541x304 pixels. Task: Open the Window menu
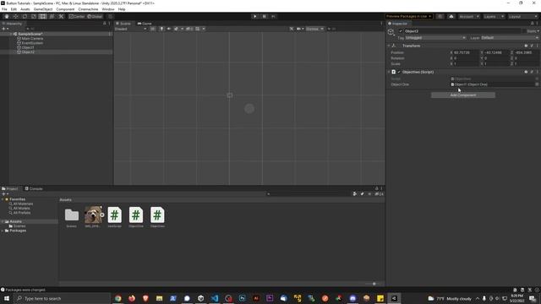[108, 9]
